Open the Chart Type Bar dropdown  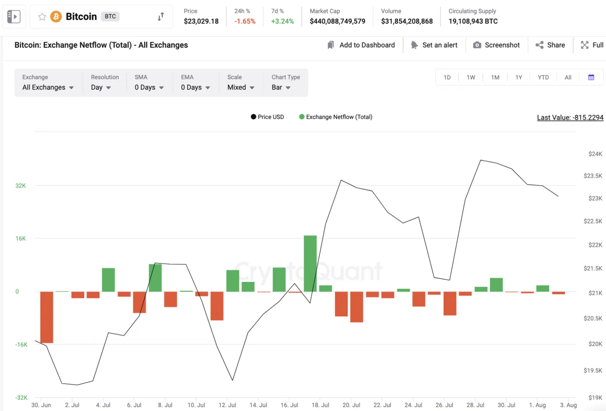coord(281,88)
